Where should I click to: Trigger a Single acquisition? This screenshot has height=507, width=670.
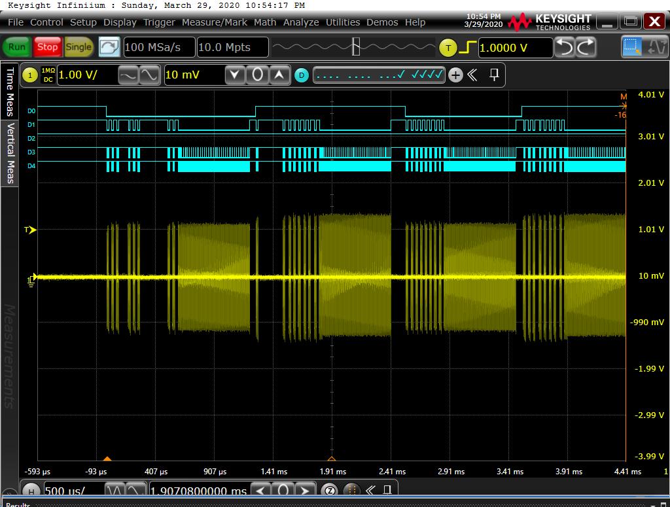pyautogui.click(x=79, y=47)
